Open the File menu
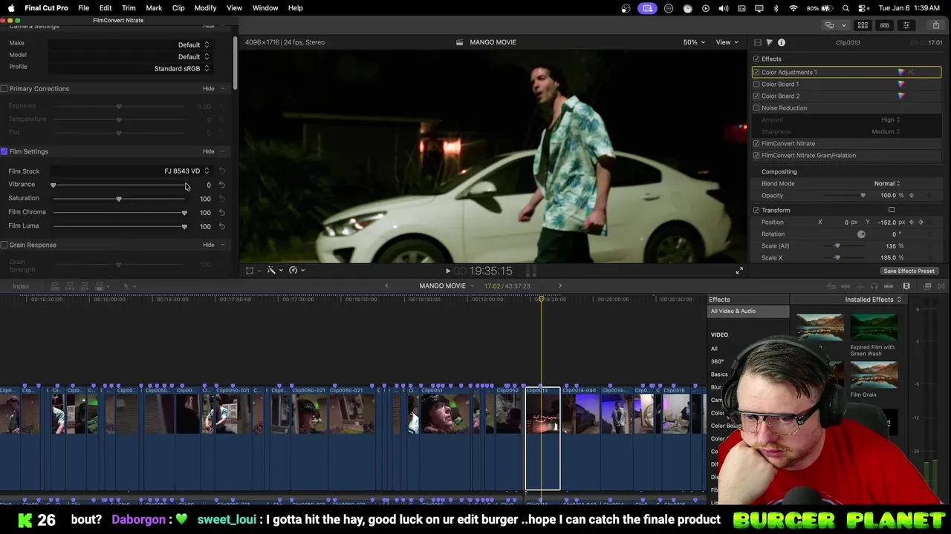The image size is (951, 534). [83, 8]
